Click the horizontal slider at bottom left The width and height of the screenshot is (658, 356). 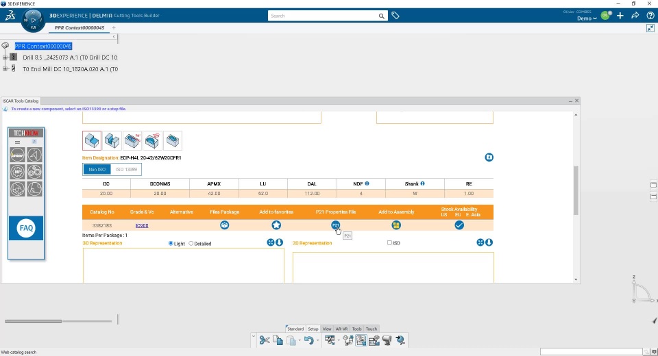point(58,321)
